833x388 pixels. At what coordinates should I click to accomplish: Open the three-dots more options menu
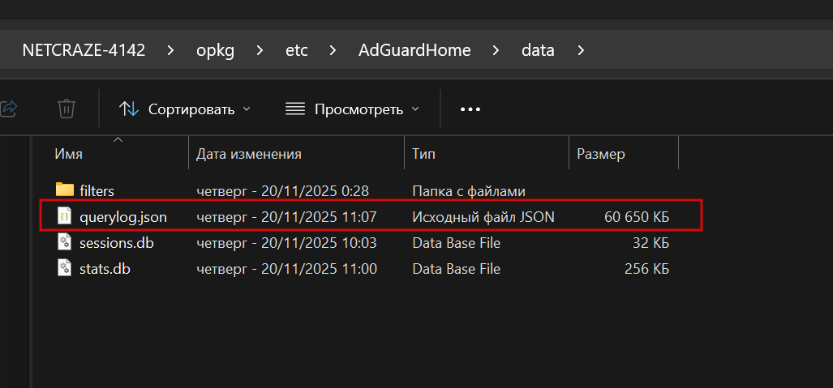pyautogui.click(x=470, y=109)
